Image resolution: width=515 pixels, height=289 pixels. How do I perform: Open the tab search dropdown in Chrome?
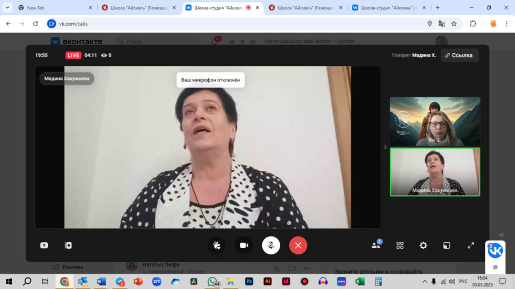coord(8,8)
